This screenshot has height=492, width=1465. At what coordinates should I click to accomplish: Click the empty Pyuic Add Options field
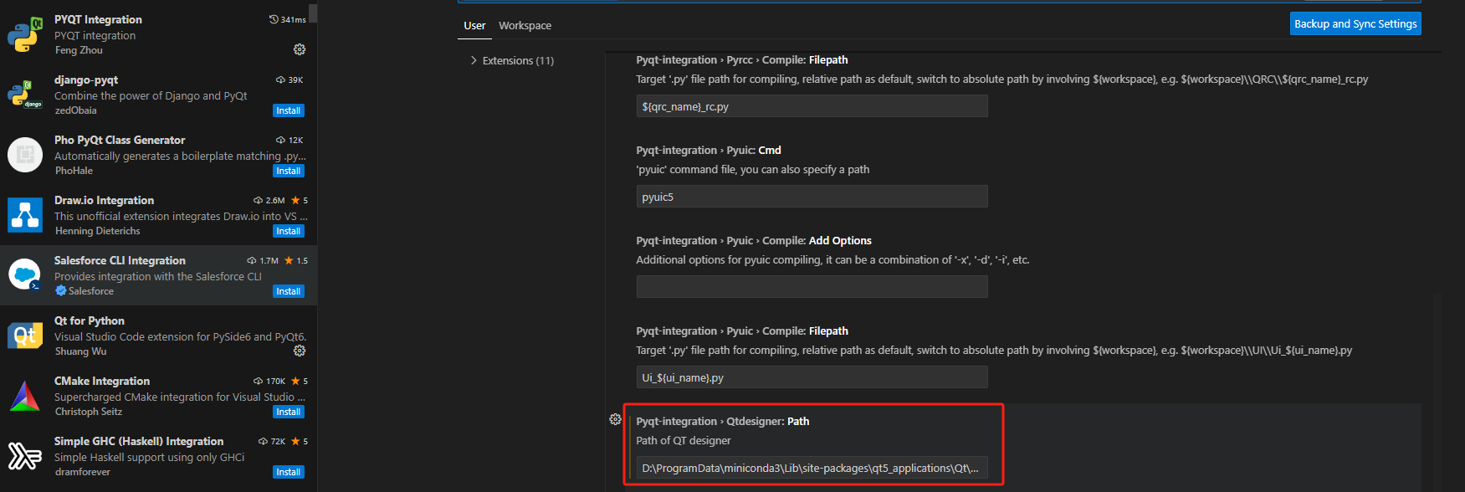pos(812,287)
